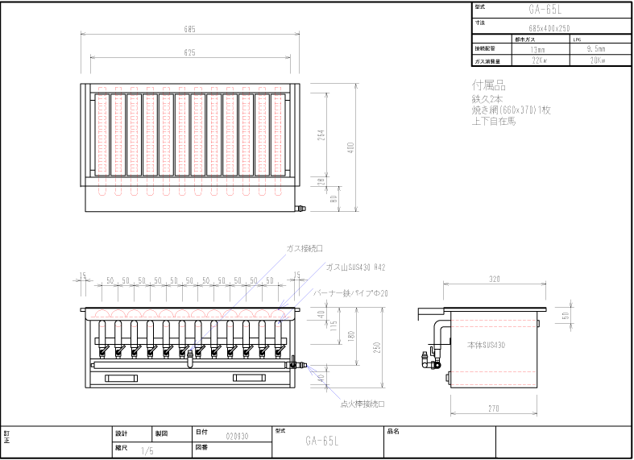634x460 pixels.
Task: Click the 625 width dimension in top view
Action: point(190,52)
